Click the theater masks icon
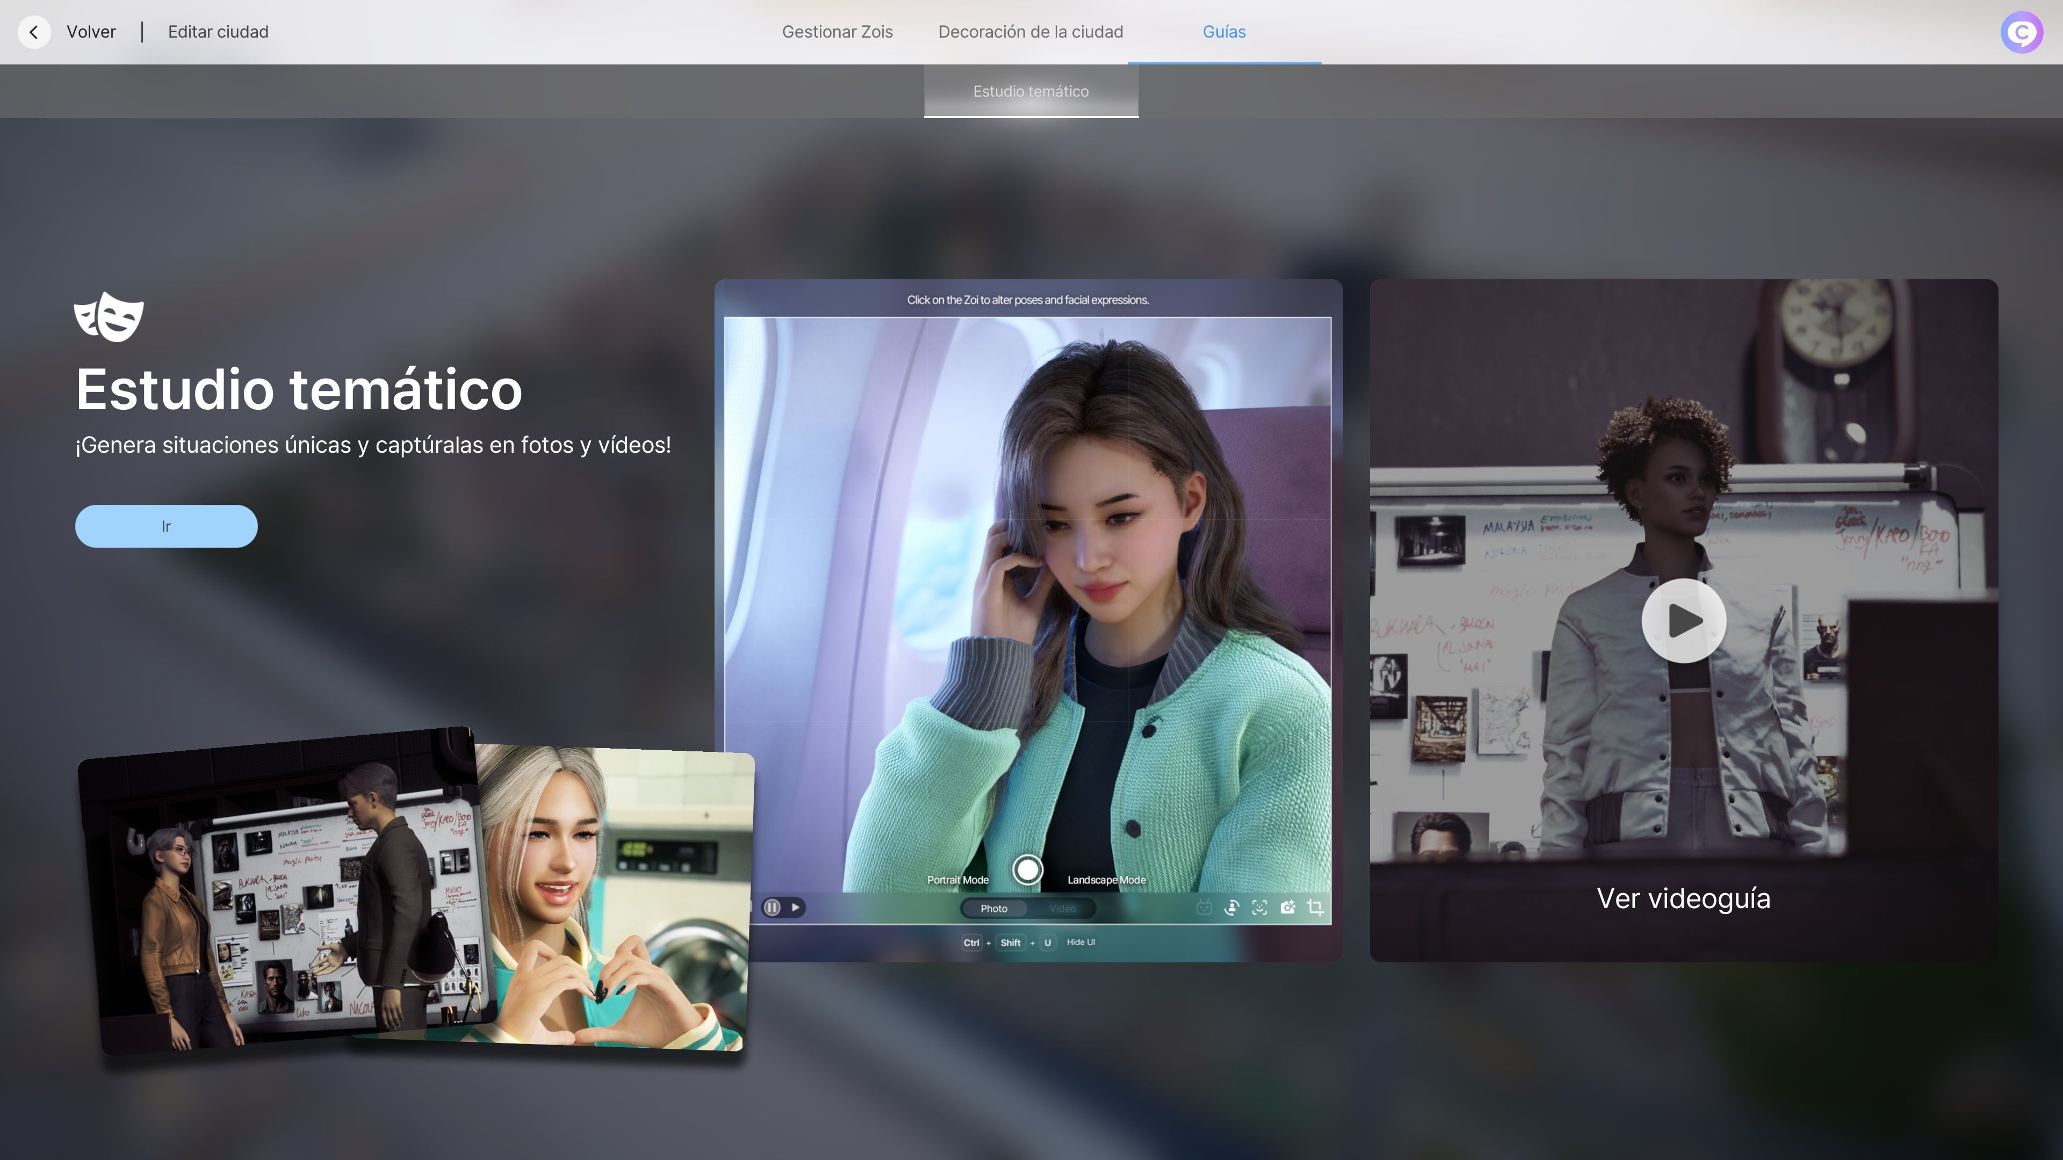The image size is (2063, 1160). (109, 317)
